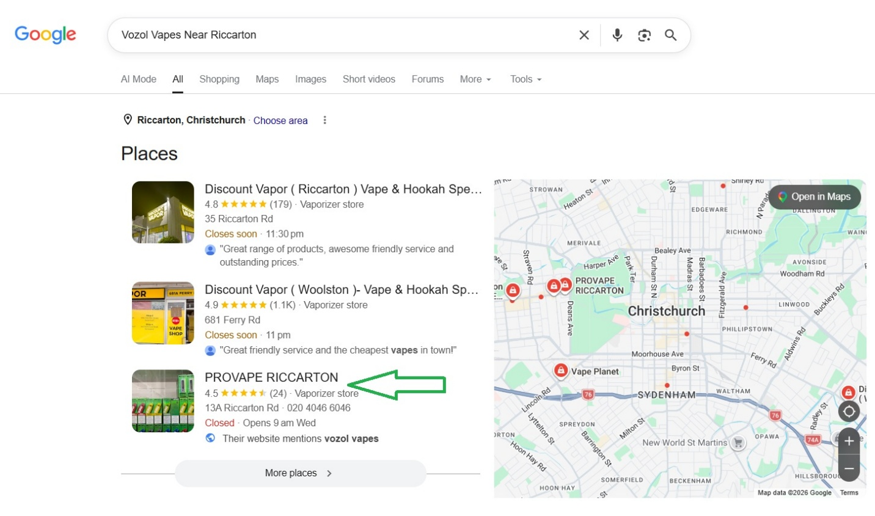The width and height of the screenshot is (875, 516).
Task: Click the map pin near Straven Rd
Action: pyautogui.click(x=513, y=290)
